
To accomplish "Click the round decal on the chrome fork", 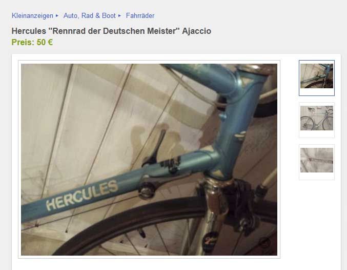I will click(x=210, y=240).
